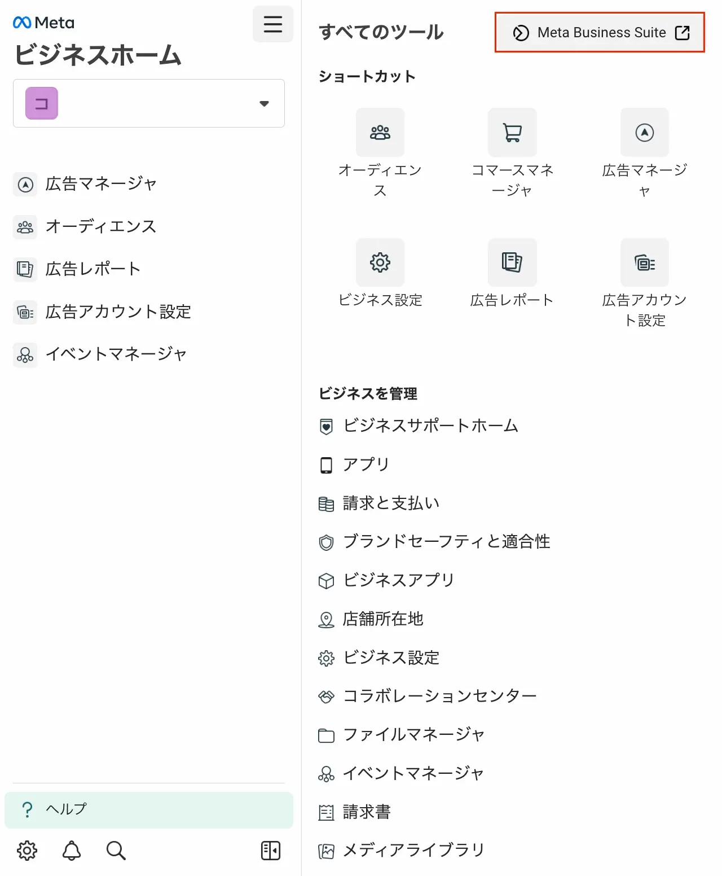The height and width of the screenshot is (876, 722).
Task: Click 広告アカウント設定 shortcut icon
Action: click(x=645, y=262)
